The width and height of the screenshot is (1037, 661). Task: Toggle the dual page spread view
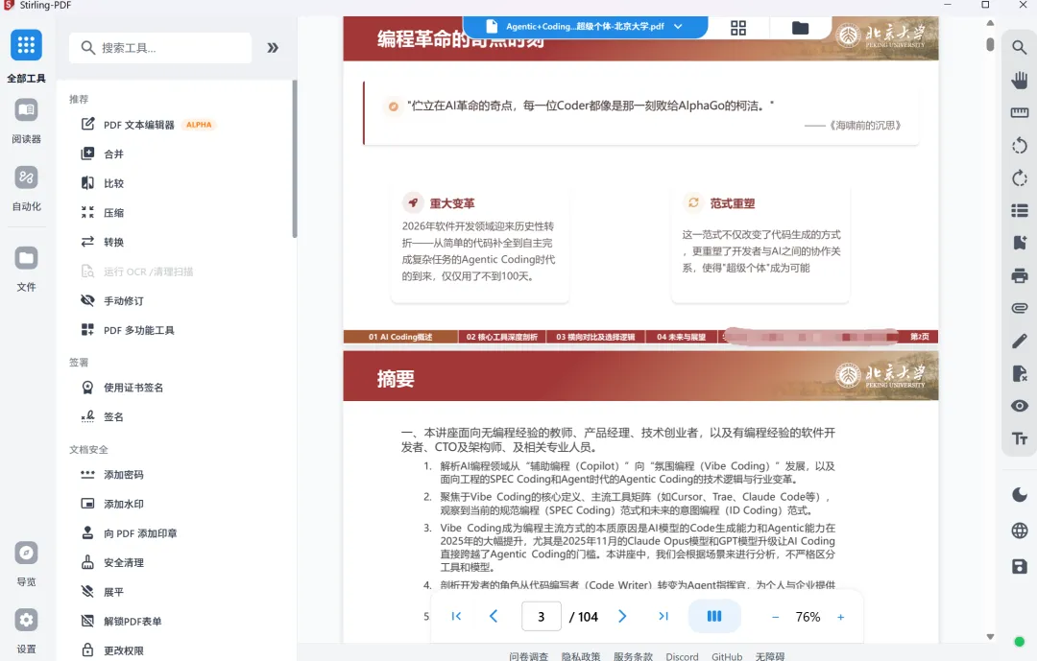[x=714, y=616]
